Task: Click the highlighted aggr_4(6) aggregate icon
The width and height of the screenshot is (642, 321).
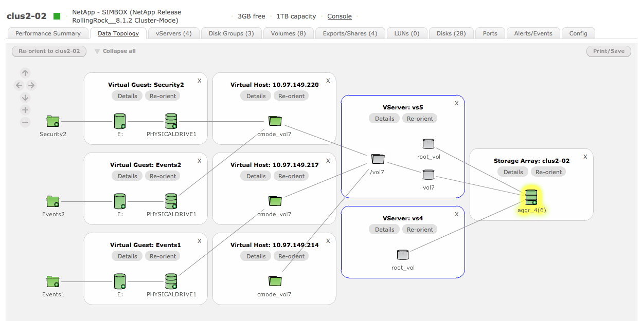Action: click(x=531, y=197)
